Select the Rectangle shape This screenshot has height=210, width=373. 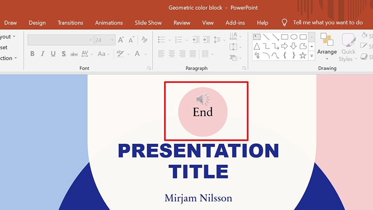(x=284, y=37)
